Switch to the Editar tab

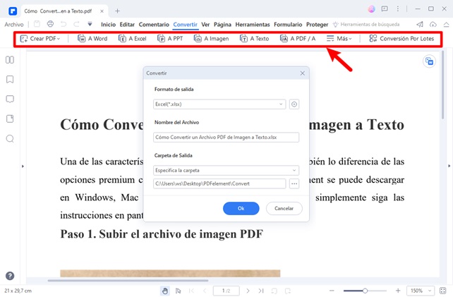click(127, 25)
